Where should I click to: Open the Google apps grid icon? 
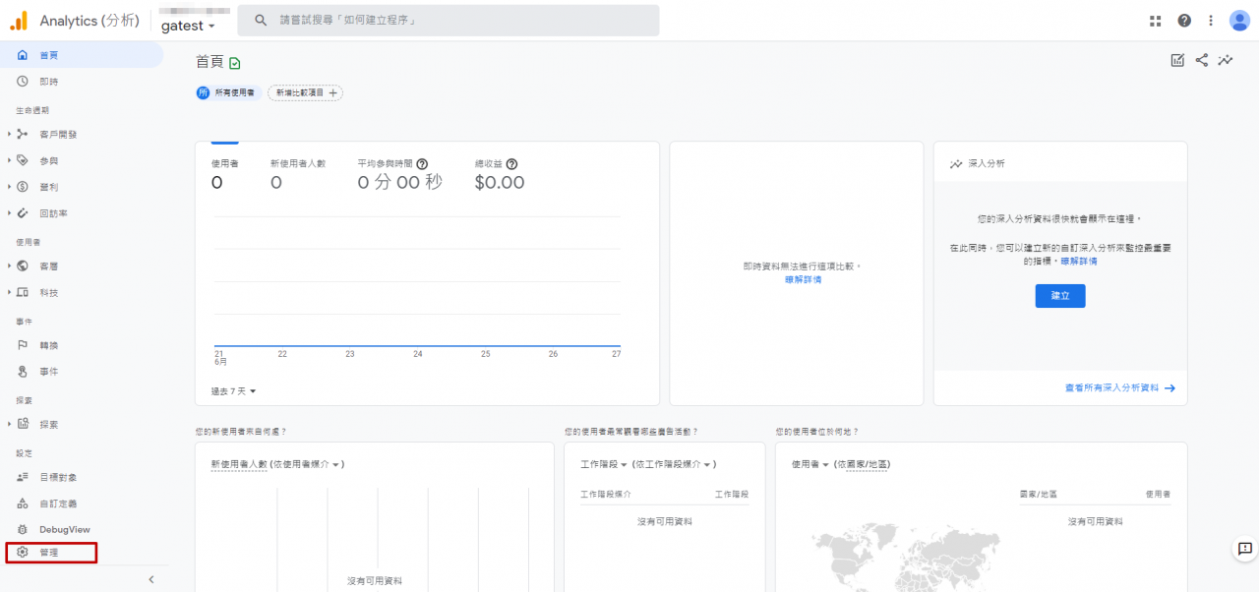[x=1156, y=21]
